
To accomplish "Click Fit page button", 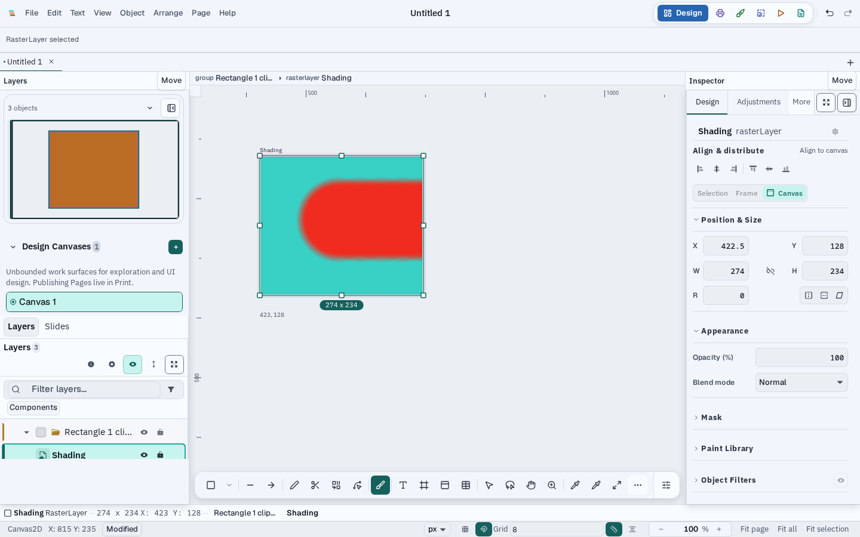I will 754,529.
